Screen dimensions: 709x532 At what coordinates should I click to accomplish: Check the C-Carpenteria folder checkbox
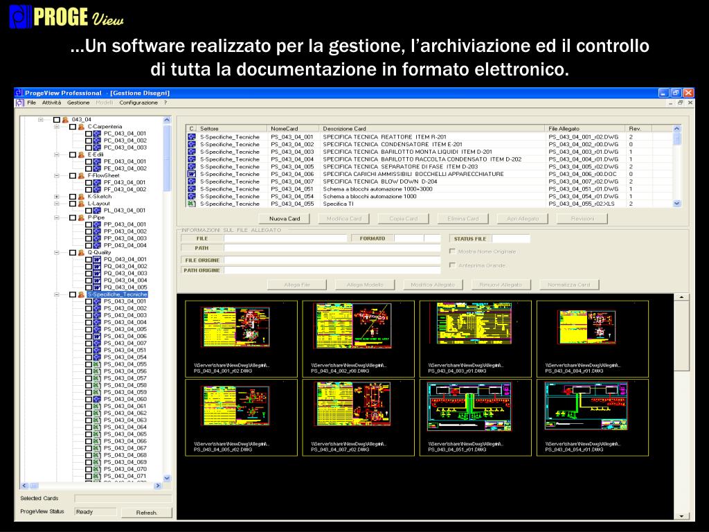(72, 127)
